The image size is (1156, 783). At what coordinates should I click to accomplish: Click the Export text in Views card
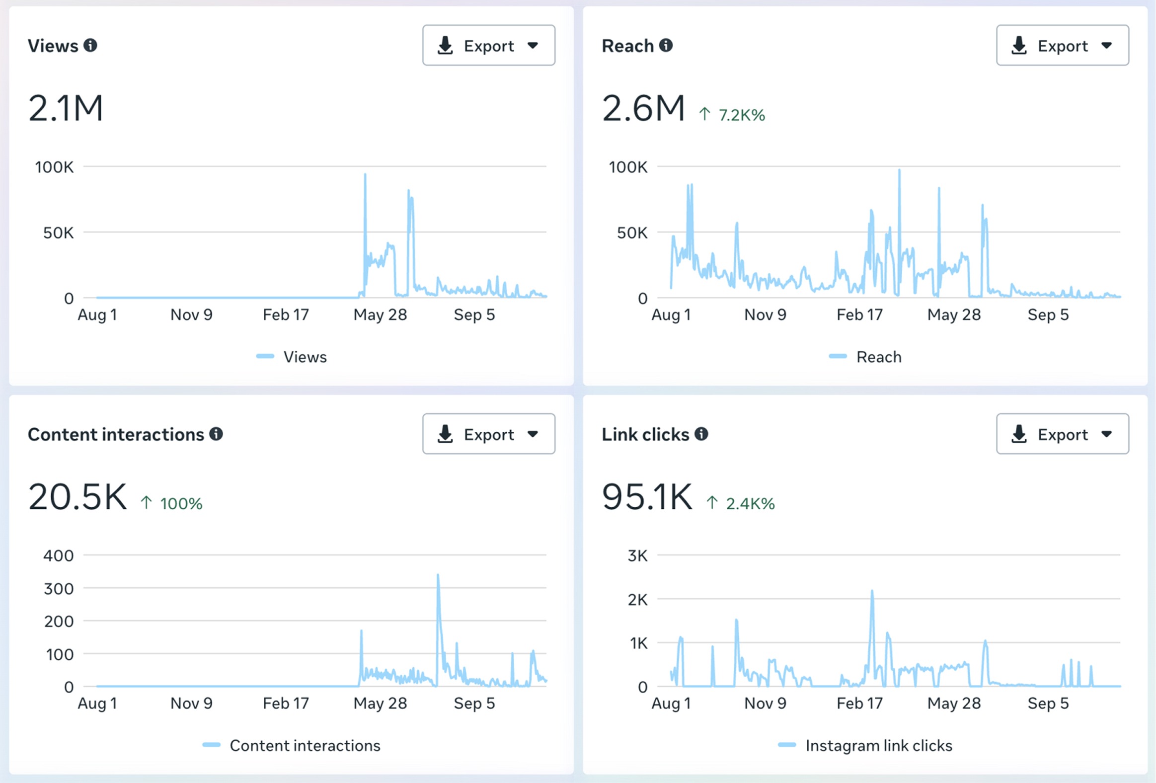[489, 46]
